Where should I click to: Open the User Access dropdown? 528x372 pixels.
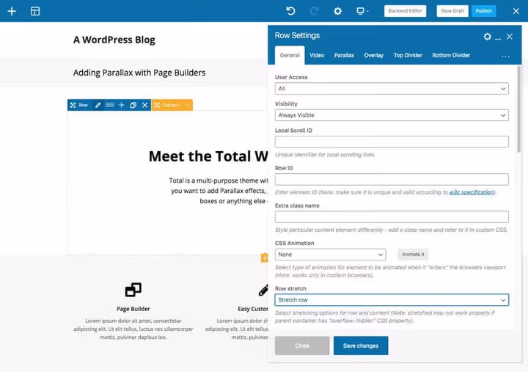coord(392,89)
